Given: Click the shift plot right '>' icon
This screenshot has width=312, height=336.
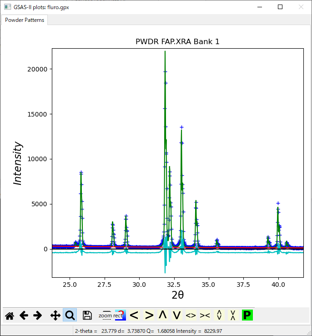Looking at the screenshot, I should (x=149, y=315).
